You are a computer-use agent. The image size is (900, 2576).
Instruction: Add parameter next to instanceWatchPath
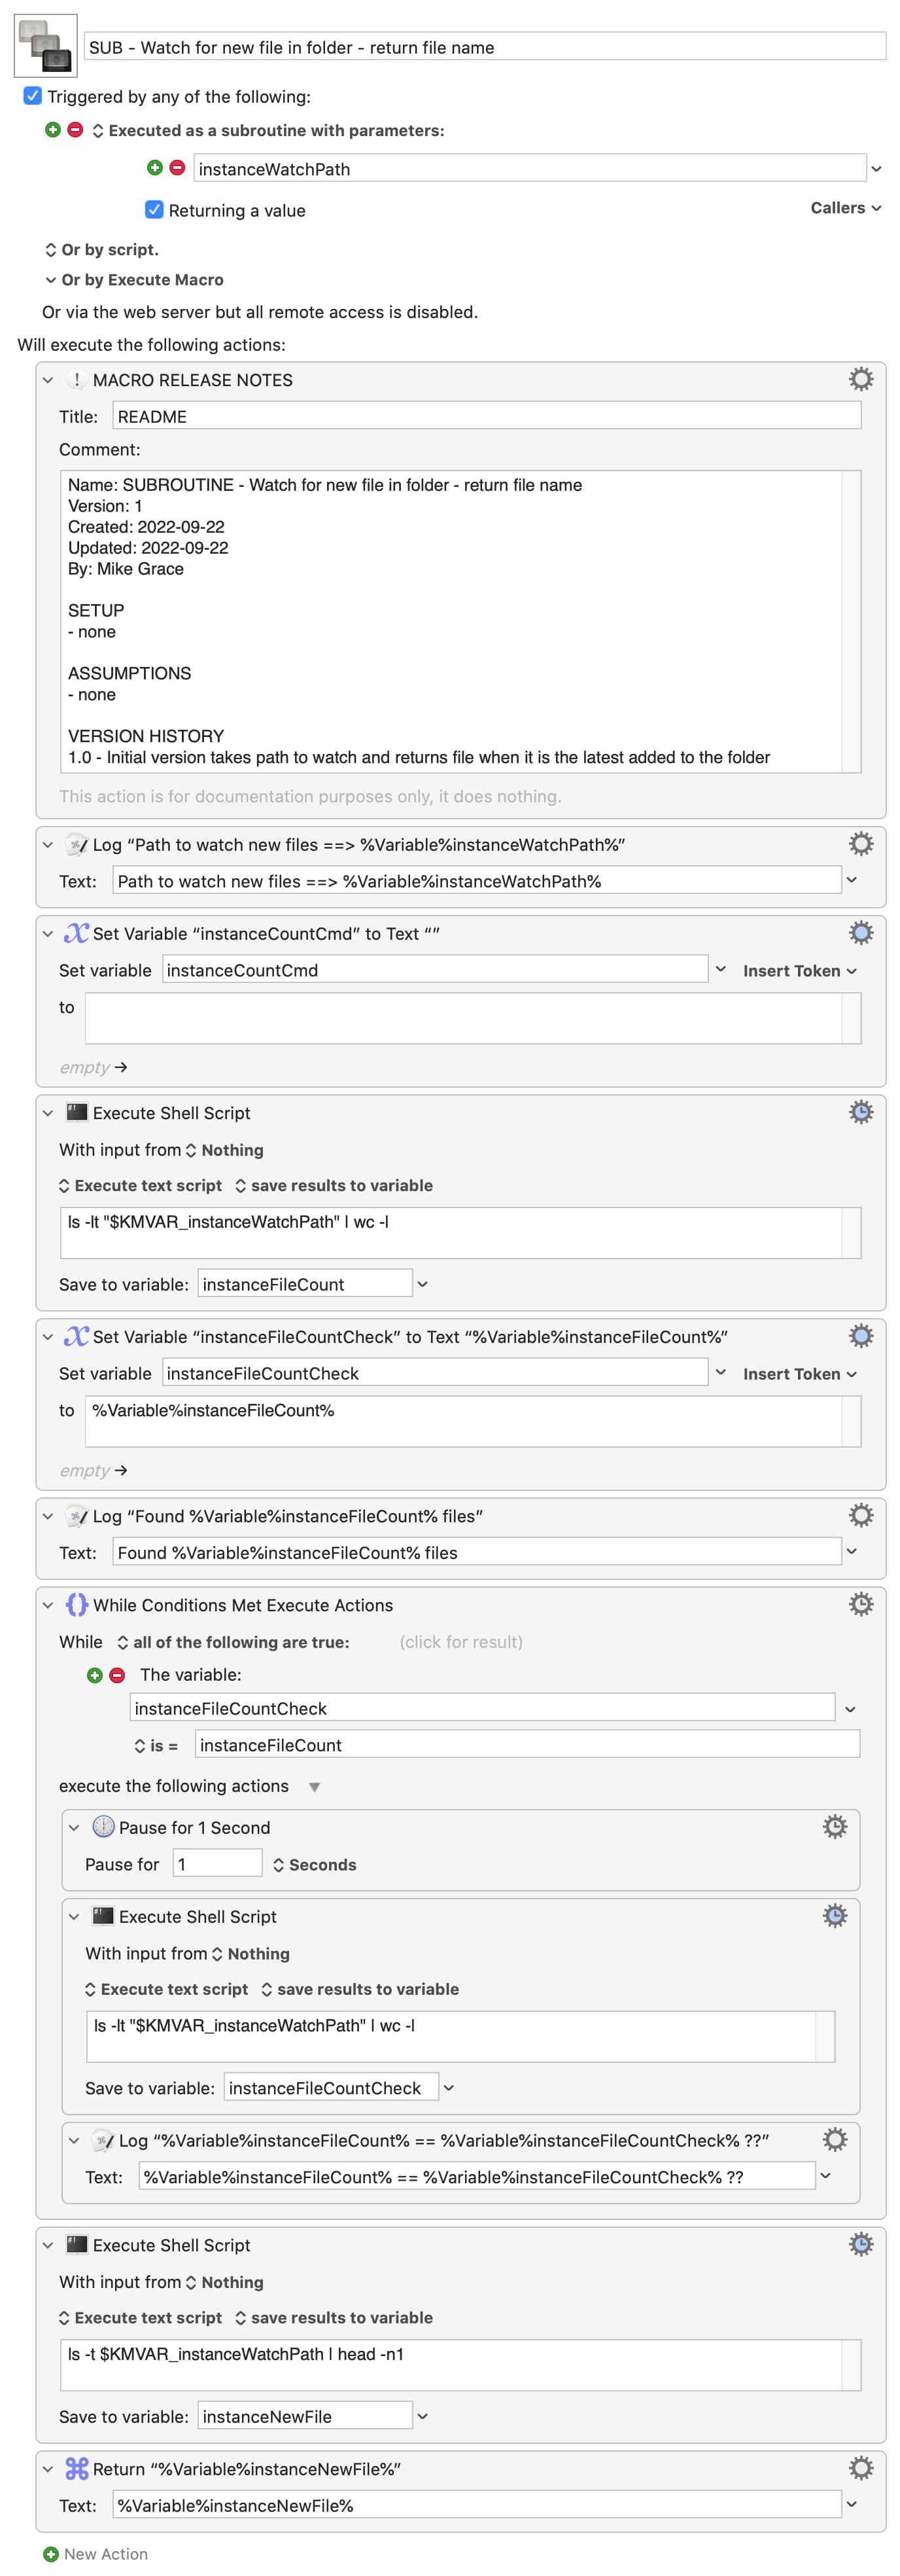coord(155,168)
